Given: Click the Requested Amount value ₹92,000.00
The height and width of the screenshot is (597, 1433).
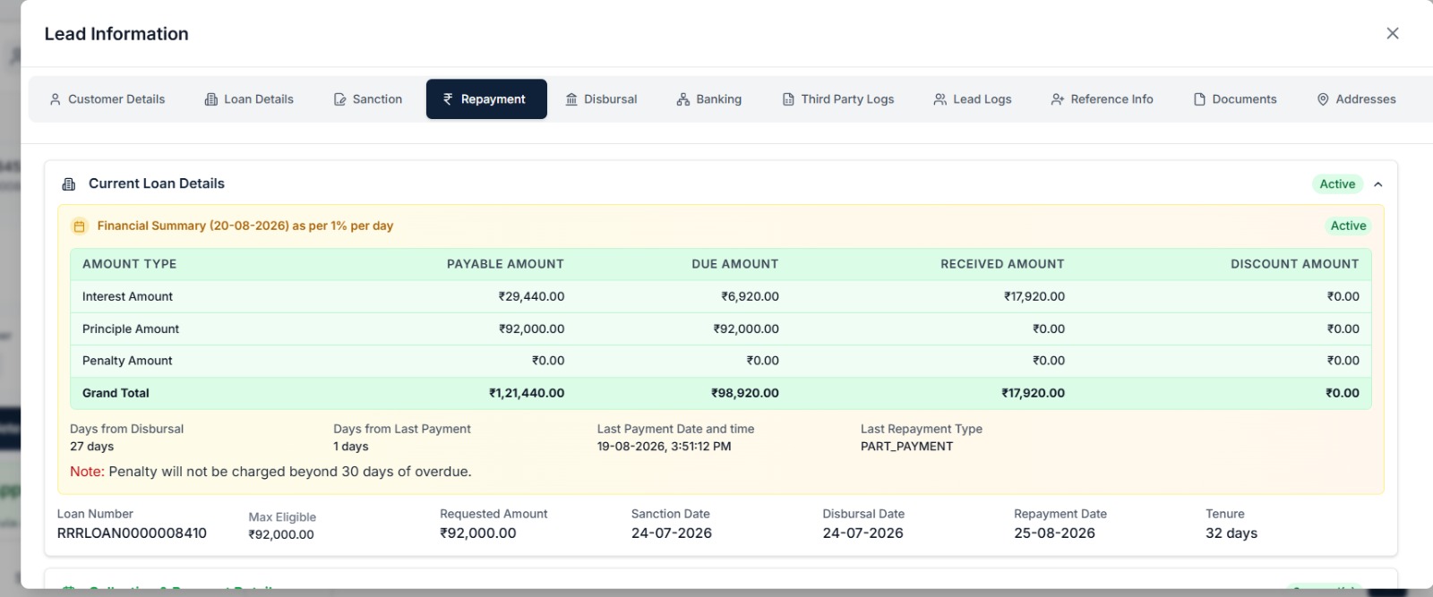Looking at the screenshot, I should pos(477,533).
